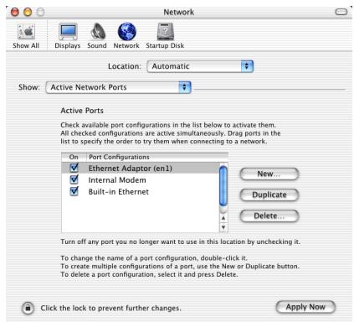Click the yellow minimize window button
This screenshot has height=322, width=354.
tap(28, 12)
